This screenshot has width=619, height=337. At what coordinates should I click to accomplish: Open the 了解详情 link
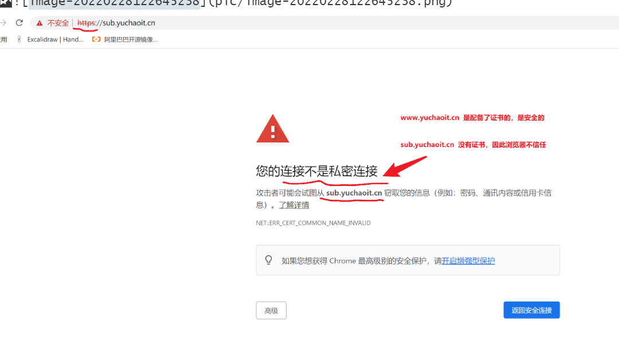[293, 205]
